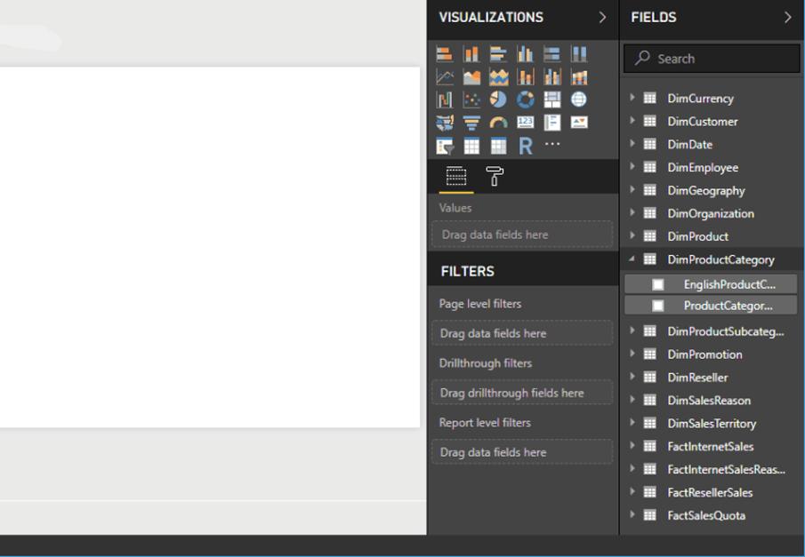Viewport: 805px width, 557px height.
Task: Insert a Stacked area chart visual
Action: pyautogui.click(x=498, y=77)
